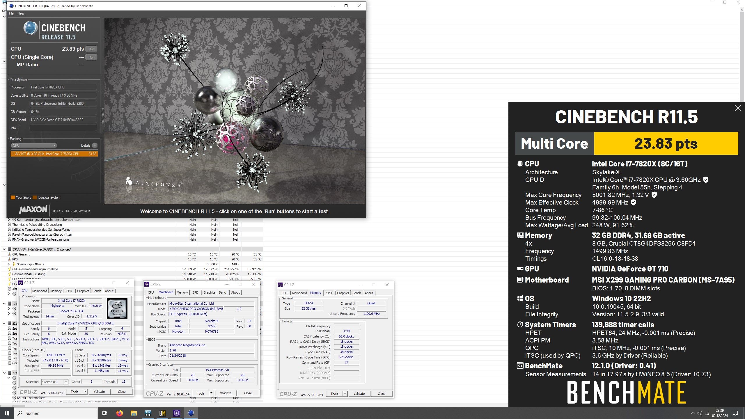Open Task View on the taskbar
This screenshot has width=745, height=419.
click(105, 413)
